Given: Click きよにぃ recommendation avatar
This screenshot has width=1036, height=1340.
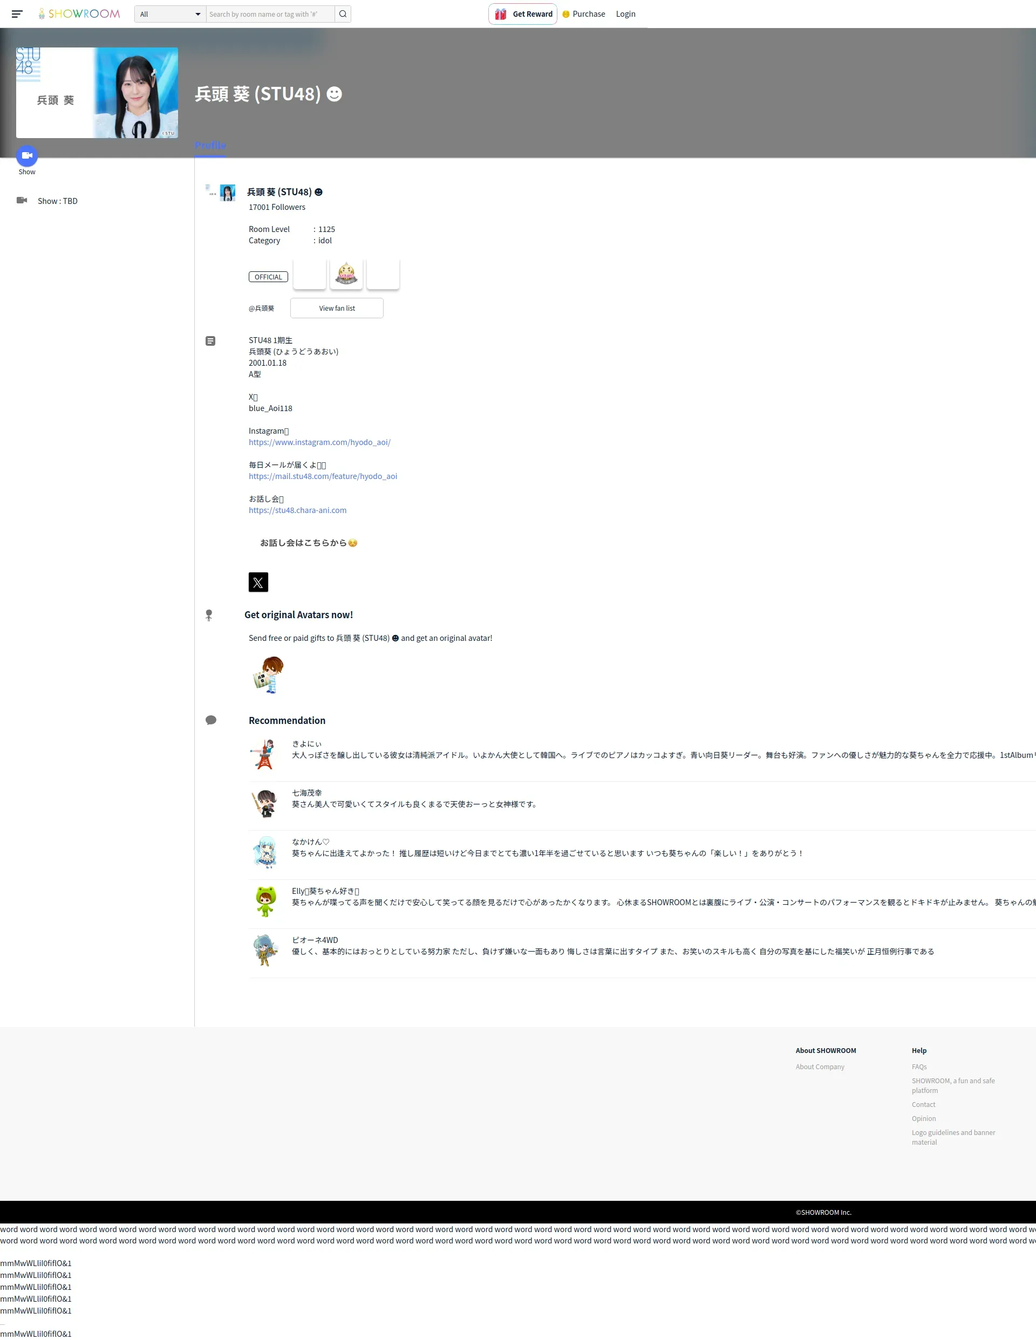Looking at the screenshot, I should pos(264,755).
